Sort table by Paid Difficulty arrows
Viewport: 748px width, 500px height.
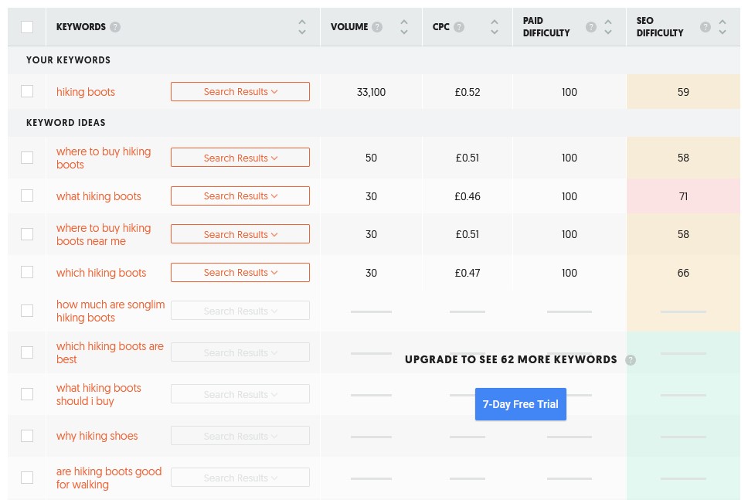608,27
